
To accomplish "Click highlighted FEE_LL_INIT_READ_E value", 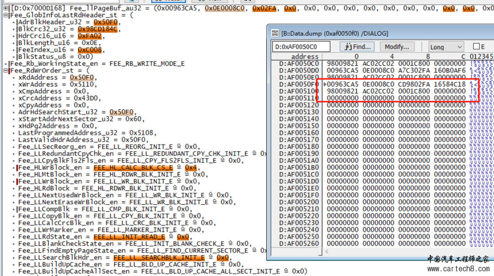I will 129,237.
